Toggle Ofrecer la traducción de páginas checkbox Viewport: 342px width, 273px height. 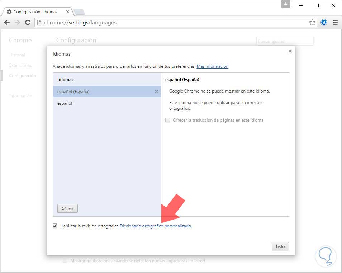167,120
